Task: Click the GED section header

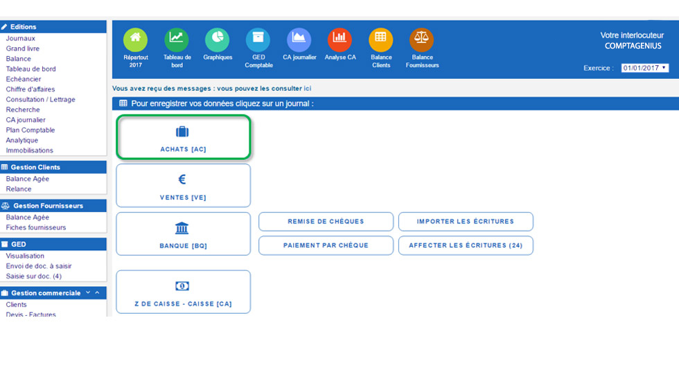Action: click(53, 245)
